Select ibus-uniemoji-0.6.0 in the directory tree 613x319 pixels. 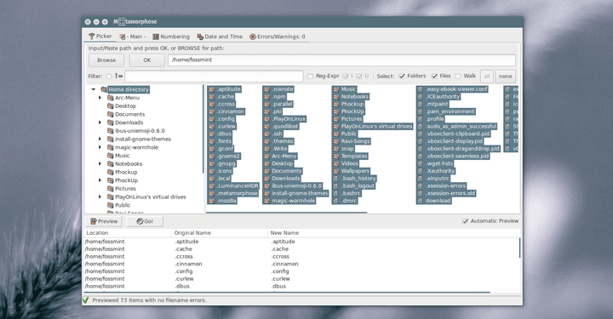pyautogui.click(x=140, y=131)
